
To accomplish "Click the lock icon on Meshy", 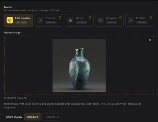I will (x=90, y=17).
